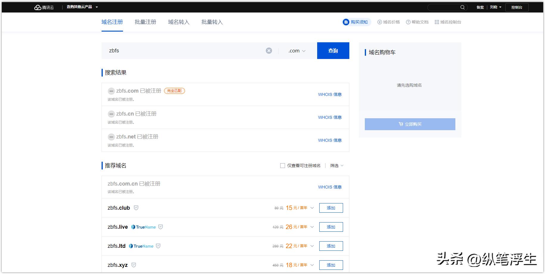Image resolution: width=545 pixels, height=274 pixels.
Task: Switch to the 批量注册 tab
Action: coord(145,22)
